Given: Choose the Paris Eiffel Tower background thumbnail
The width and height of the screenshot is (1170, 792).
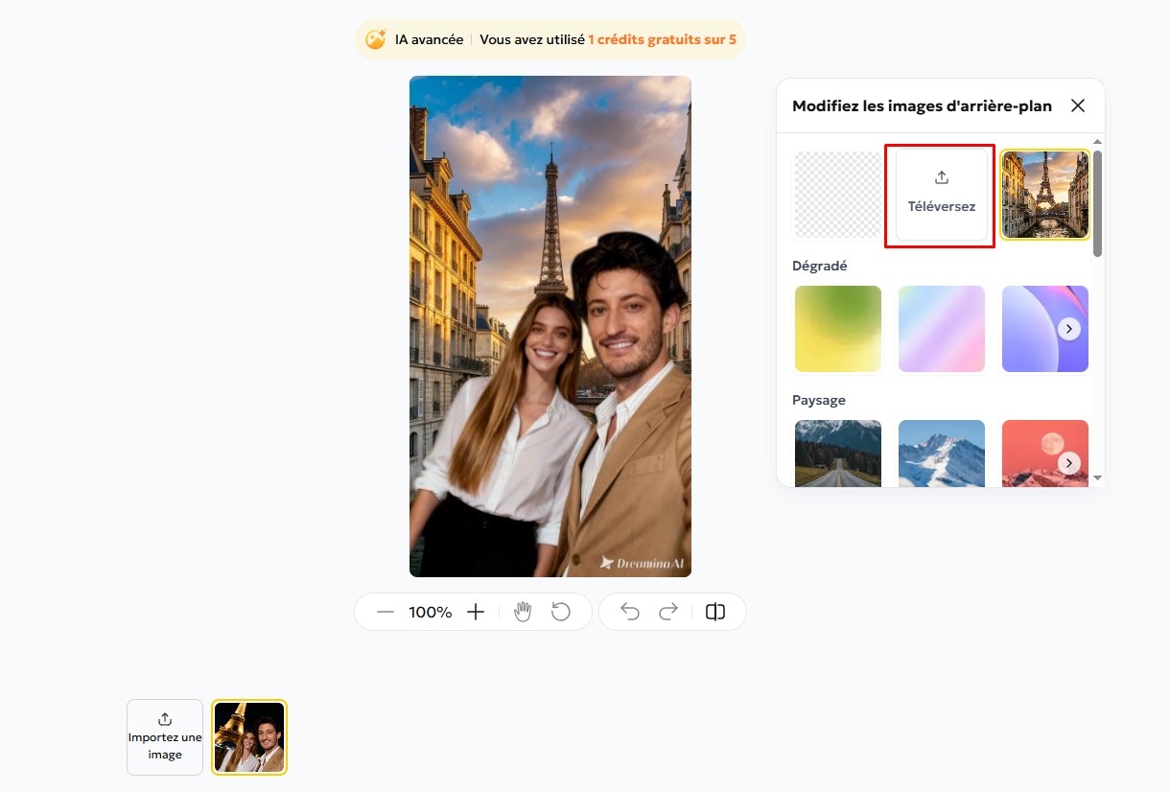Looking at the screenshot, I should point(1044,195).
